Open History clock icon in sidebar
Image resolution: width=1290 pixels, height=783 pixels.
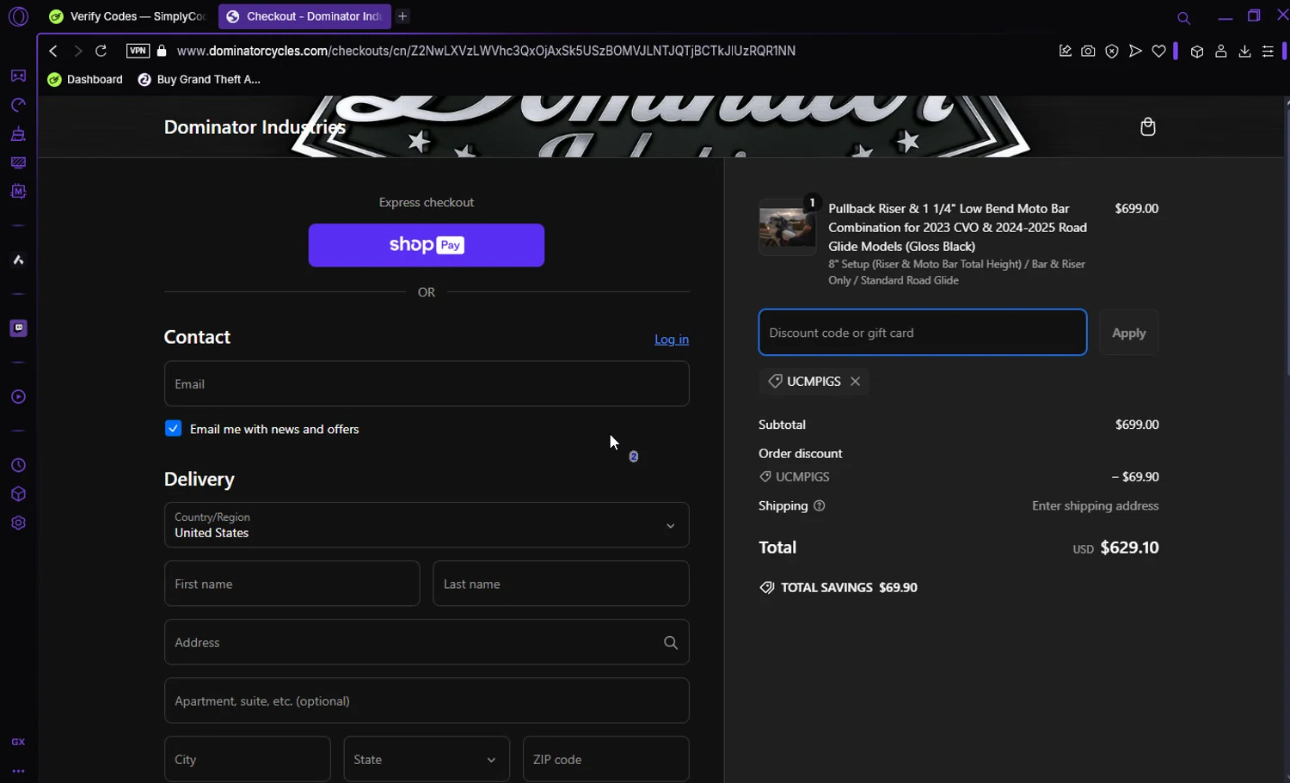pos(18,466)
